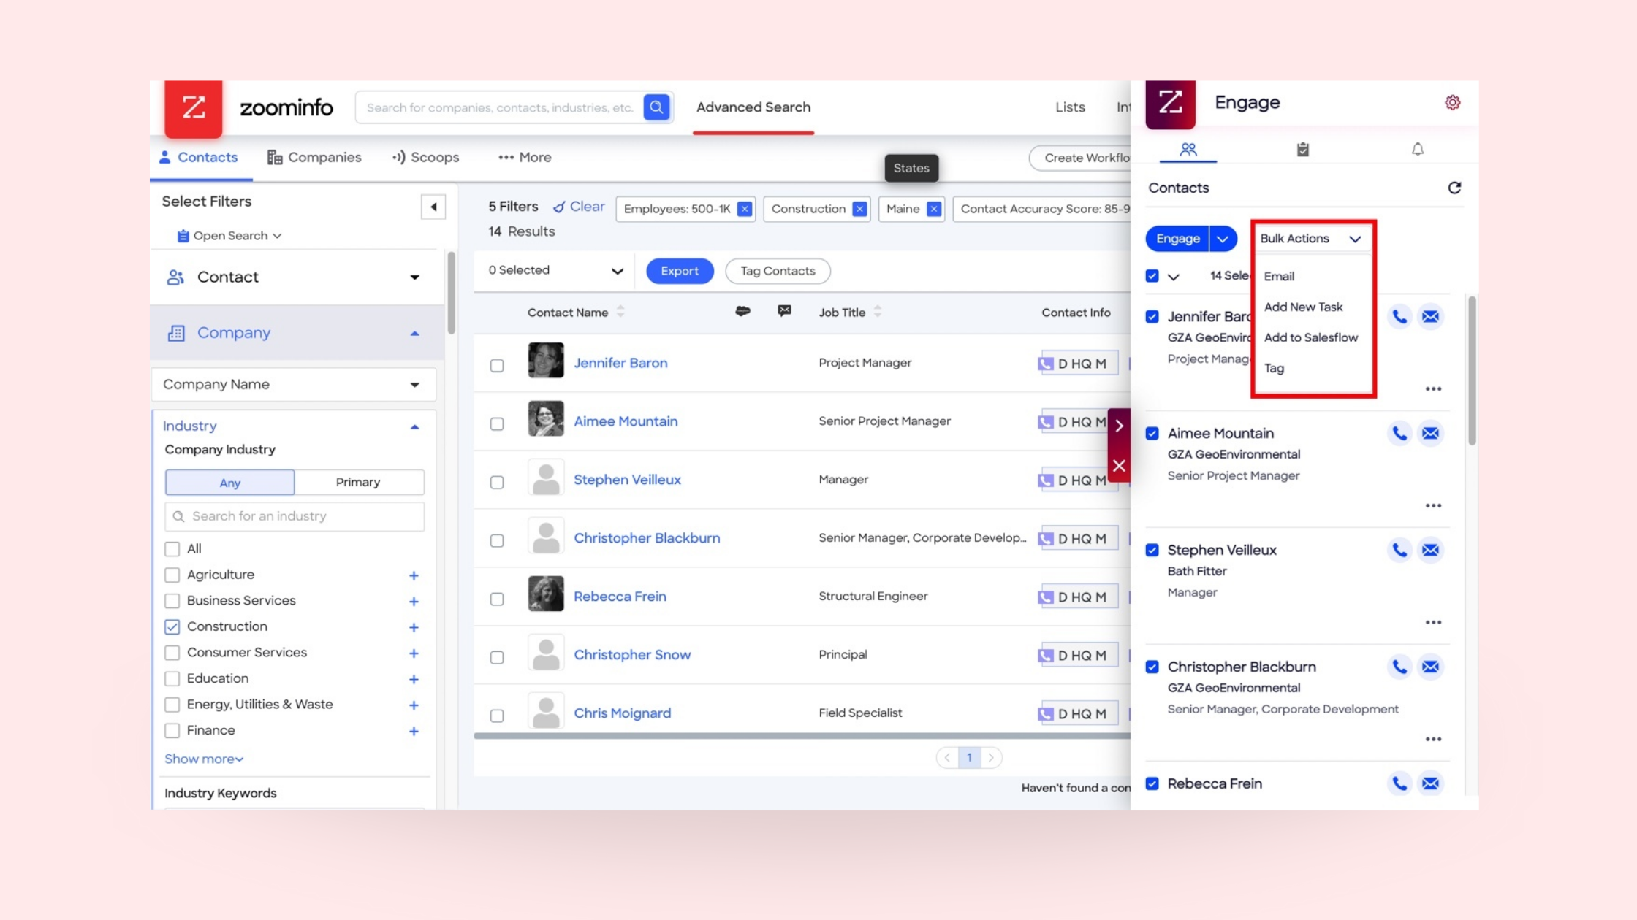Switch to the Engage contacts people tab
This screenshot has height=920, width=1637.
(1188, 150)
